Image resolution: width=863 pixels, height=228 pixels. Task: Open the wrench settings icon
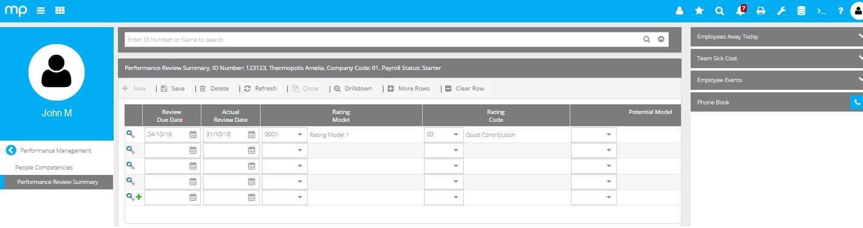click(x=781, y=11)
